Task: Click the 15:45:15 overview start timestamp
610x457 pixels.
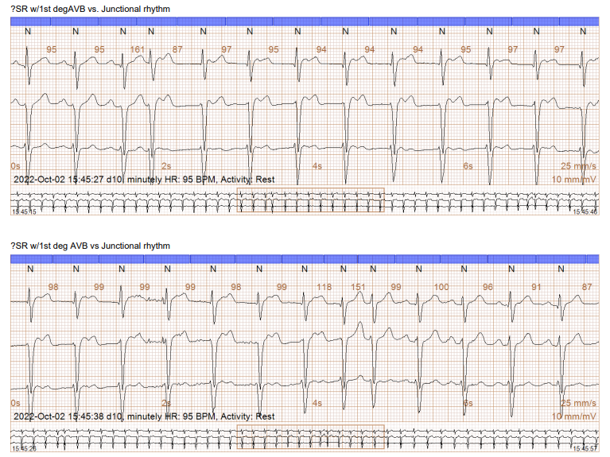Action: [24, 212]
